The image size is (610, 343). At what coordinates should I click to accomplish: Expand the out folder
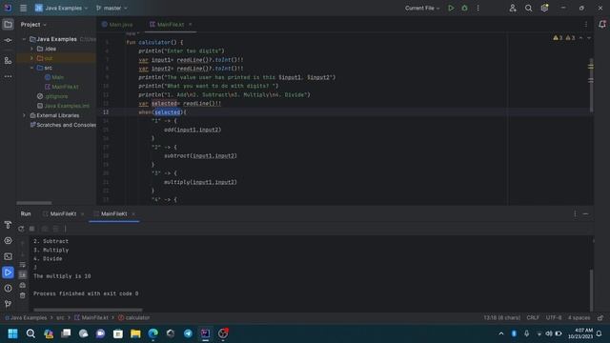(x=31, y=58)
